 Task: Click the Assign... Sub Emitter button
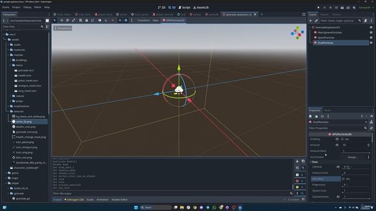click(352, 157)
